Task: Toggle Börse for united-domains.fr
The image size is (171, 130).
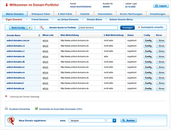Action: [x=161, y=83]
